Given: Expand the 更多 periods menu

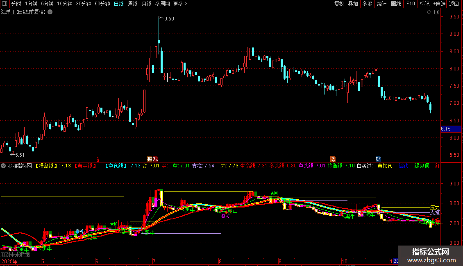Looking at the screenshot, I should pyautogui.click(x=180, y=4).
